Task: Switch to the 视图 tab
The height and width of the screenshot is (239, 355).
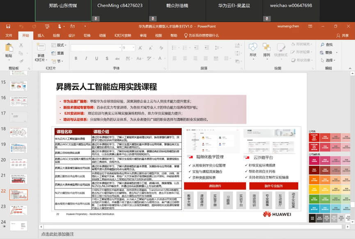Action: pos(158,35)
